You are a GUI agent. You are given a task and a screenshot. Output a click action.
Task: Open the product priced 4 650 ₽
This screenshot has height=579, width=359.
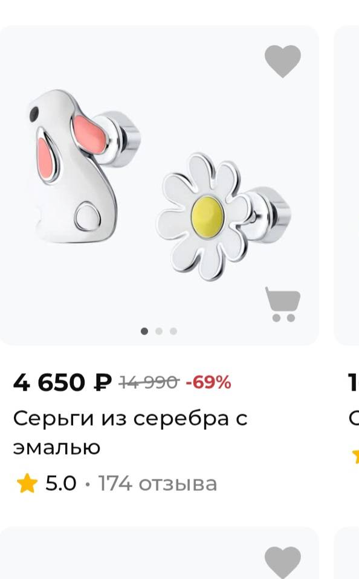pyautogui.click(x=62, y=382)
